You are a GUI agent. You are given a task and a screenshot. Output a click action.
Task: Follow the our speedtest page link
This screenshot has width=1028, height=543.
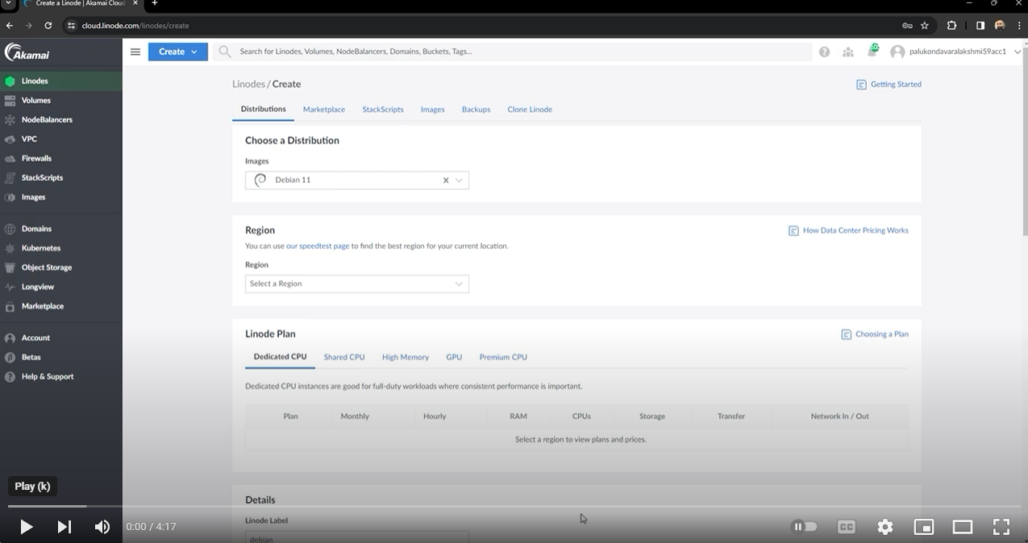(x=318, y=247)
